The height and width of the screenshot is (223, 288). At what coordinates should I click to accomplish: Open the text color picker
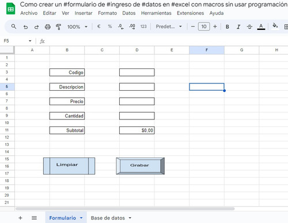coord(261,26)
